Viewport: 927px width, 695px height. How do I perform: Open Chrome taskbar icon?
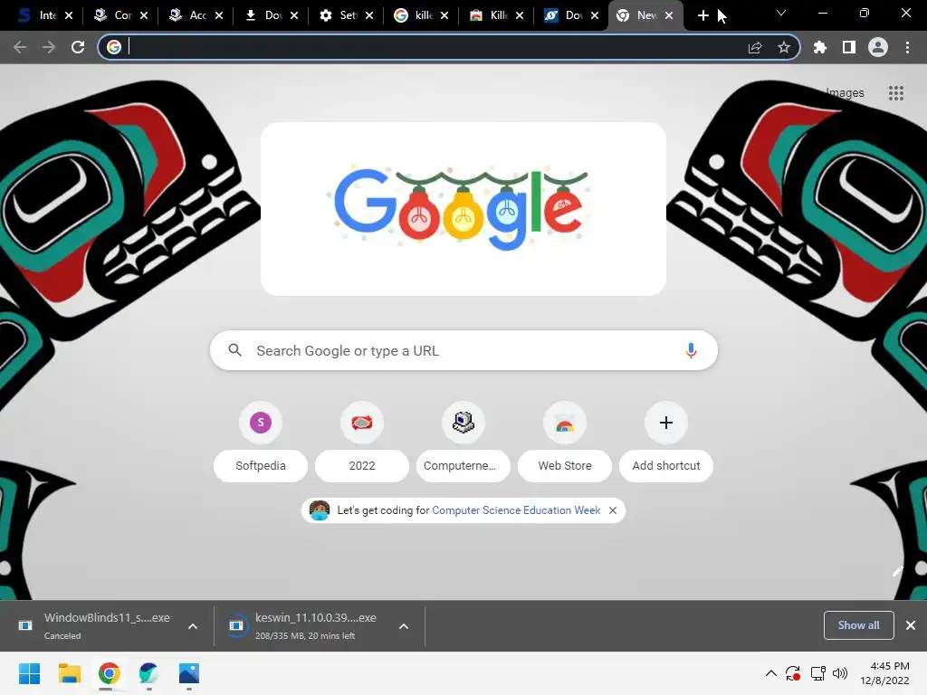(x=110, y=673)
